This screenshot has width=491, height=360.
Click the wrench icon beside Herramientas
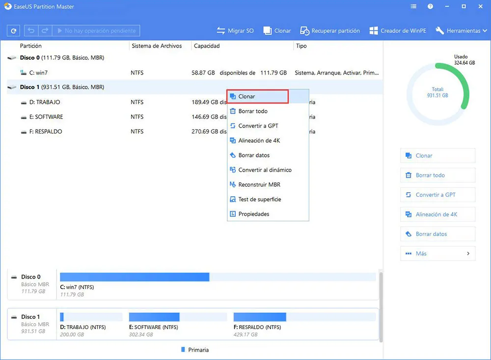pos(439,30)
